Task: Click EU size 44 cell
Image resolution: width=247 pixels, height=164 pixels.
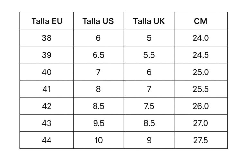Action: pos(47,140)
